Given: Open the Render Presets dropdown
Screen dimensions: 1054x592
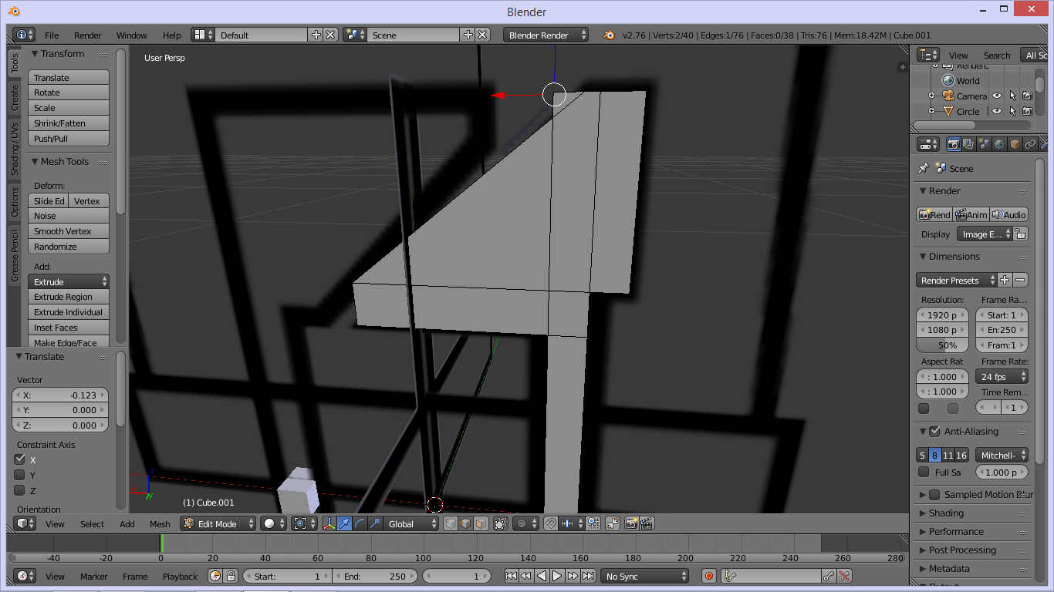Looking at the screenshot, I should click(957, 281).
